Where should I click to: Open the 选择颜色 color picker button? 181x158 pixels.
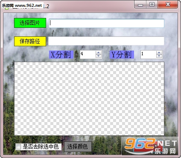(x=78, y=146)
